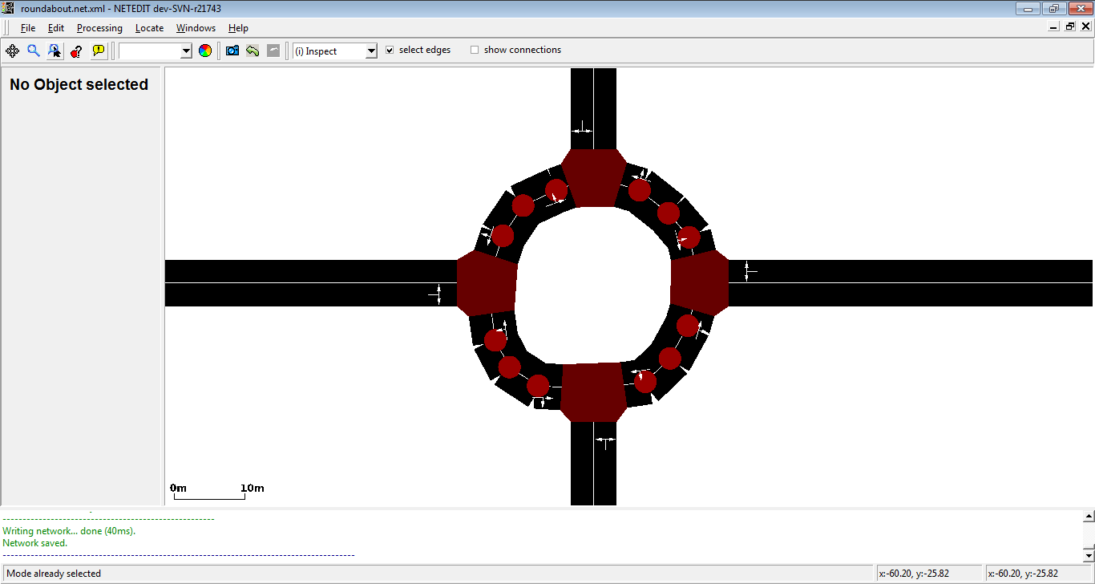1095x584 pixels.
Task: Take a screenshot with the camera icon
Action: [232, 51]
